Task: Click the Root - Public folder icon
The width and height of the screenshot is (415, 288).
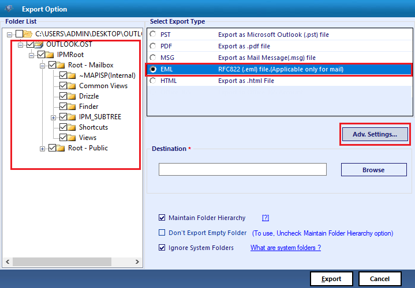Action: (x=61, y=148)
